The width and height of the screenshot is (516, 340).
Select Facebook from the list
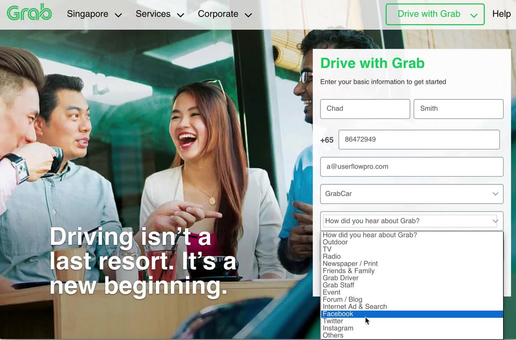coord(338,314)
